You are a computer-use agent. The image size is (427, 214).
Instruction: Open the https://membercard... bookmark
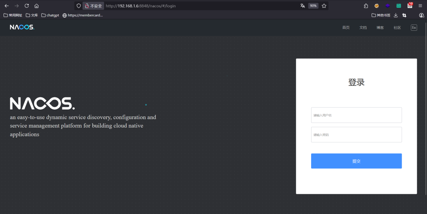click(x=83, y=15)
